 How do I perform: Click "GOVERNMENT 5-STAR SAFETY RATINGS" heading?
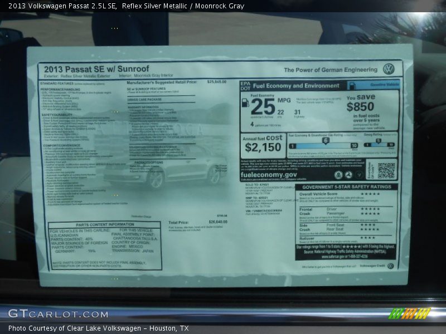[347, 187]
